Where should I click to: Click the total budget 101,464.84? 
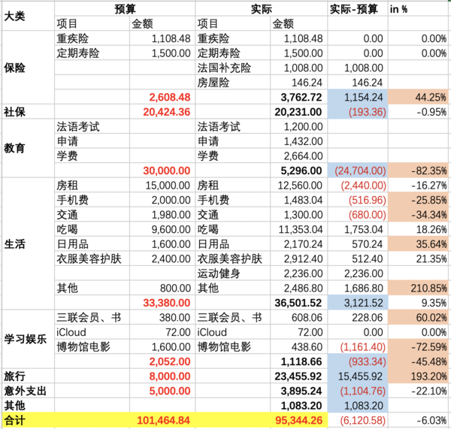click(162, 420)
